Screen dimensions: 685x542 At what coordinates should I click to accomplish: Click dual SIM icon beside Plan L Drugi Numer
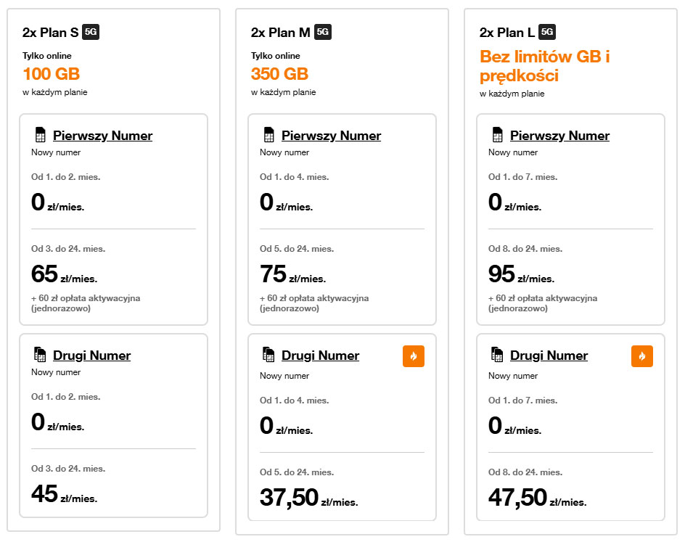[497, 355]
